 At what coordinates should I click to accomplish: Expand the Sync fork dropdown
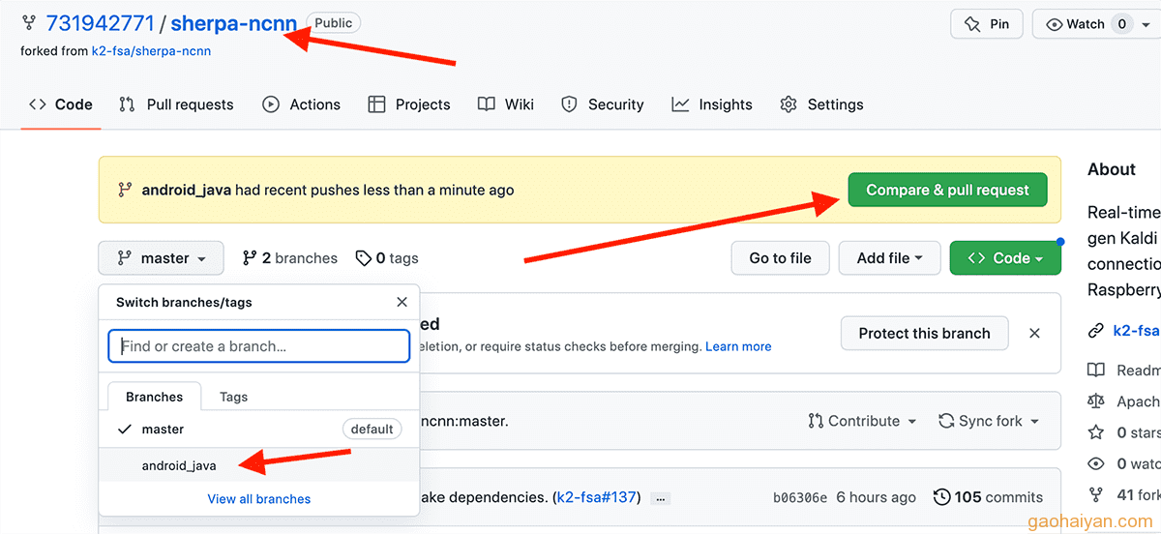[x=989, y=421]
